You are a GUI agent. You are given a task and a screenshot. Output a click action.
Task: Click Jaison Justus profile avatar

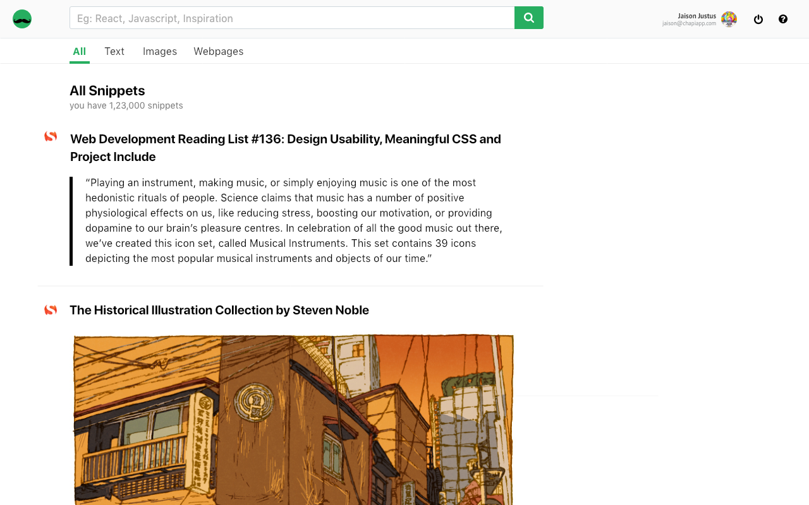[x=729, y=19]
